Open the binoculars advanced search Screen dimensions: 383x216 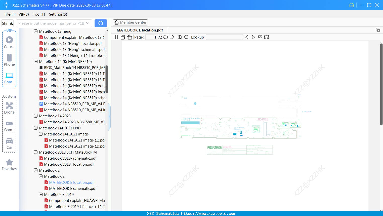pyautogui.click(x=266, y=37)
